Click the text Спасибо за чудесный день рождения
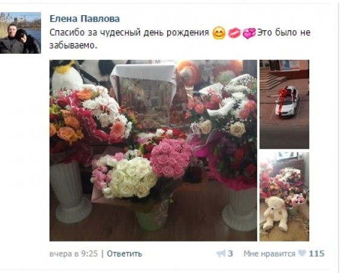Viewport: 340px width, 273px height. 129,33
